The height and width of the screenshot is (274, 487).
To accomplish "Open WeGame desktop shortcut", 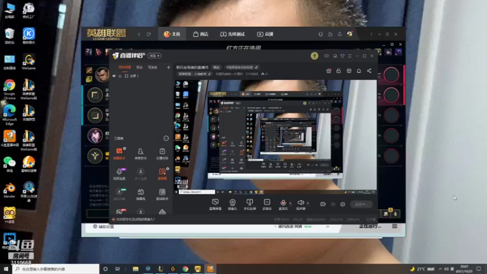I will pos(29,61).
